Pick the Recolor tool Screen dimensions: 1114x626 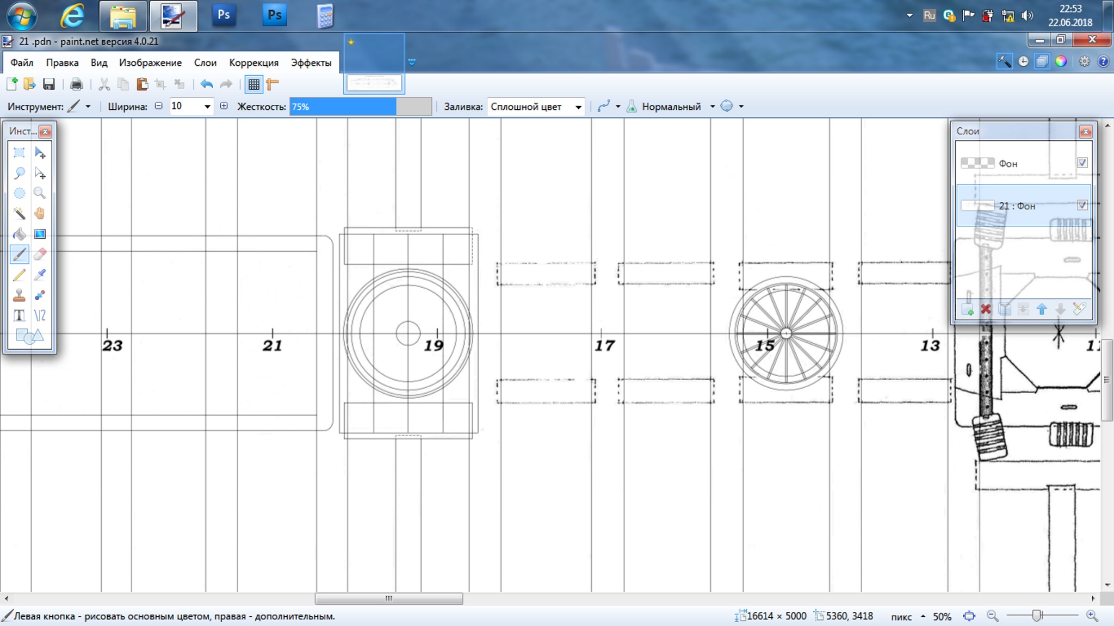coord(40,295)
